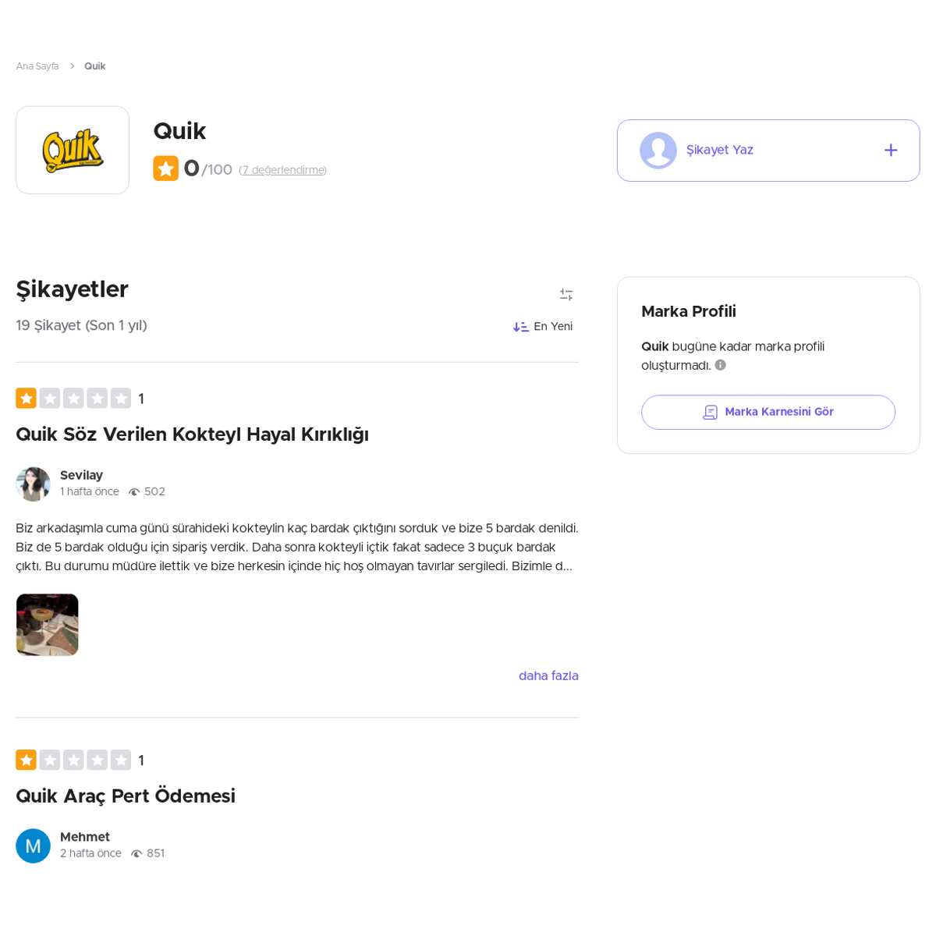
Task: Click the Sevilay username
Action: 81,476
